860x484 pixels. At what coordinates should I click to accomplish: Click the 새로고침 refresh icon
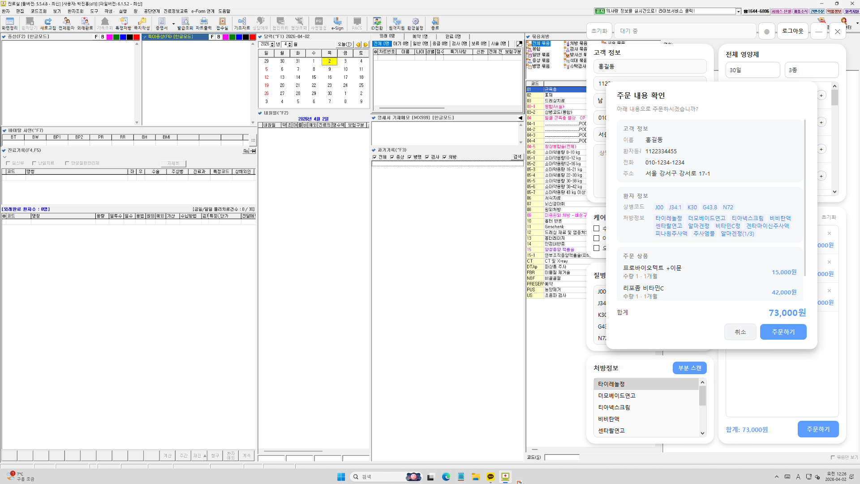pyautogui.click(x=48, y=24)
